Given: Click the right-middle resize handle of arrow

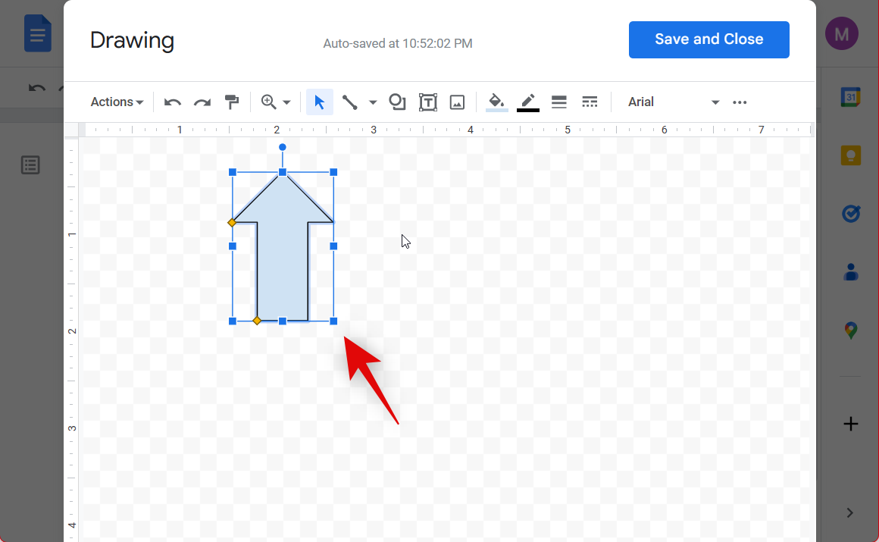Looking at the screenshot, I should tap(333, 246).
